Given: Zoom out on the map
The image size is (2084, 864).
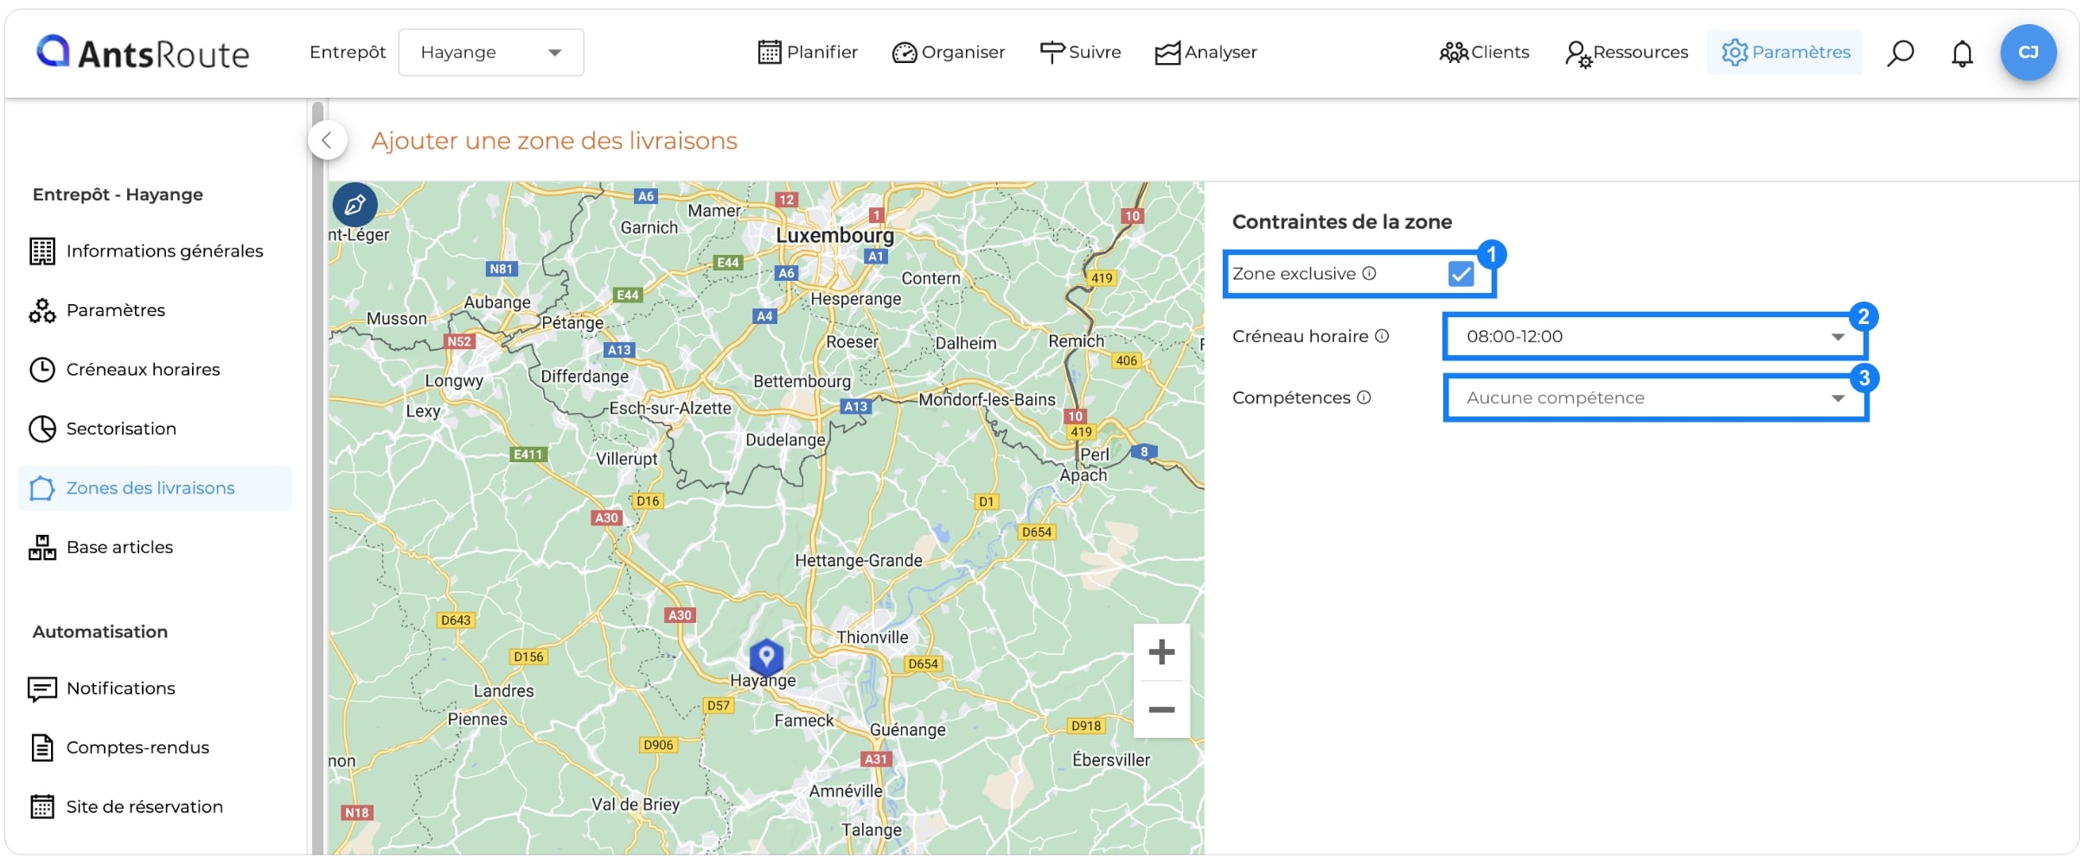Looking at the screenshot, I should point(1161,710).
